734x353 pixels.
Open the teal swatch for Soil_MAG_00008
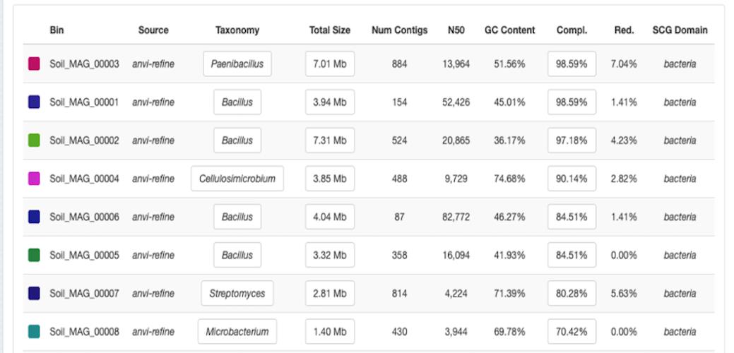tap(34, 332)
